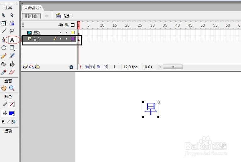Choose the Free Transform tool
The height and width of the screenshot is (162, 241).
[x=4, y=23]
